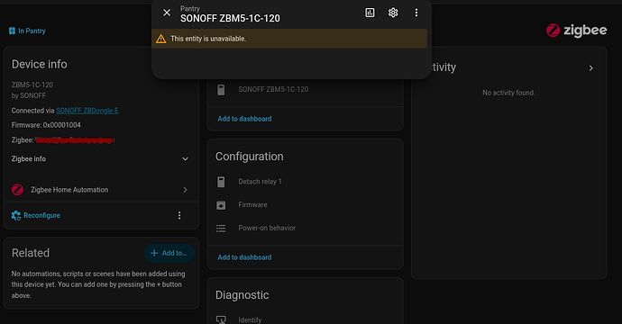Viewport: 622px width, 324px height.
Task: Open the dialog's three-dot overflow menu
Action: pos(416,13)
